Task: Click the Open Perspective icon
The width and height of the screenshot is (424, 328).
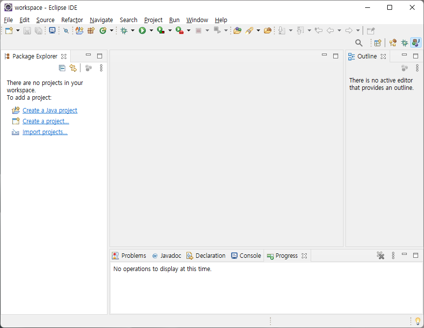Action: pyautogui.click(x=378, y=43)
